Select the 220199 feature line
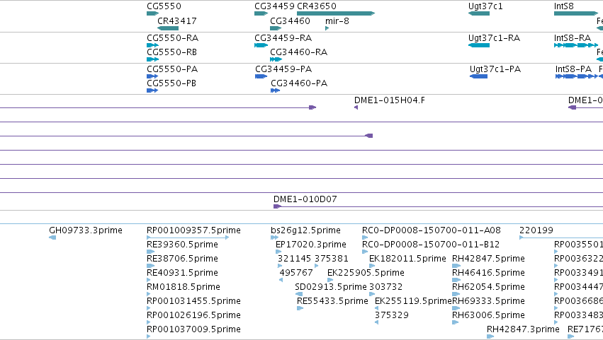 click(x=561, y=238)
